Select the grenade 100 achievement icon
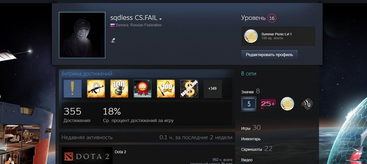367x164 pixels. pyautogui.click(x=119, y=88)
